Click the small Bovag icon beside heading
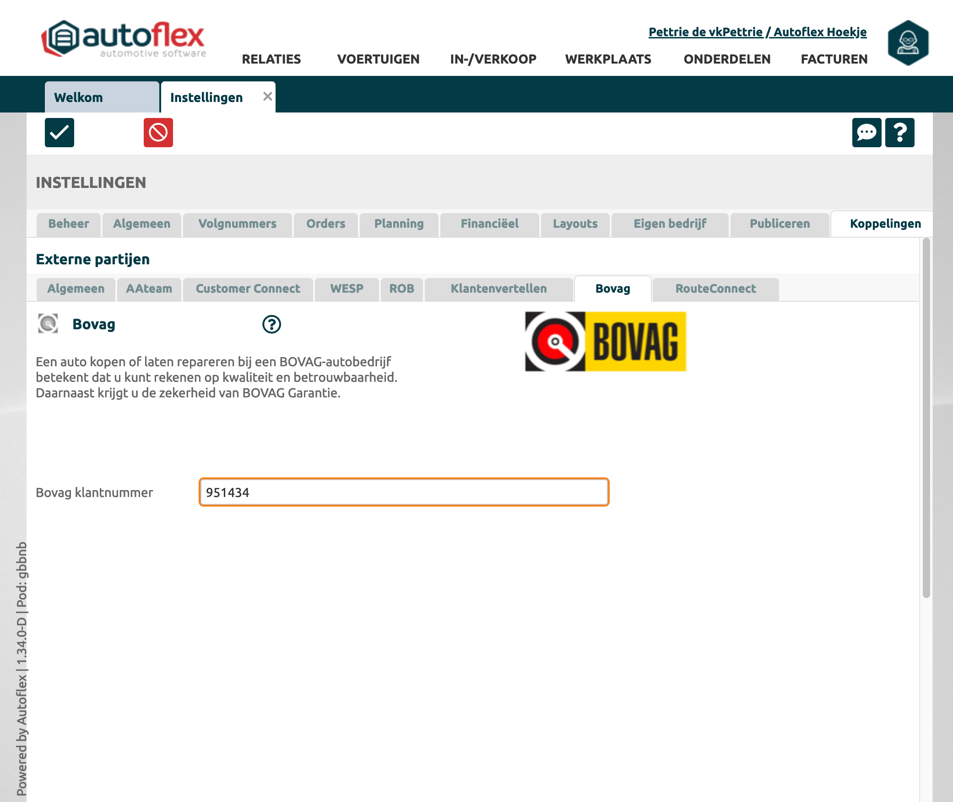The image size is (953, 802). (x=48, y=324)
